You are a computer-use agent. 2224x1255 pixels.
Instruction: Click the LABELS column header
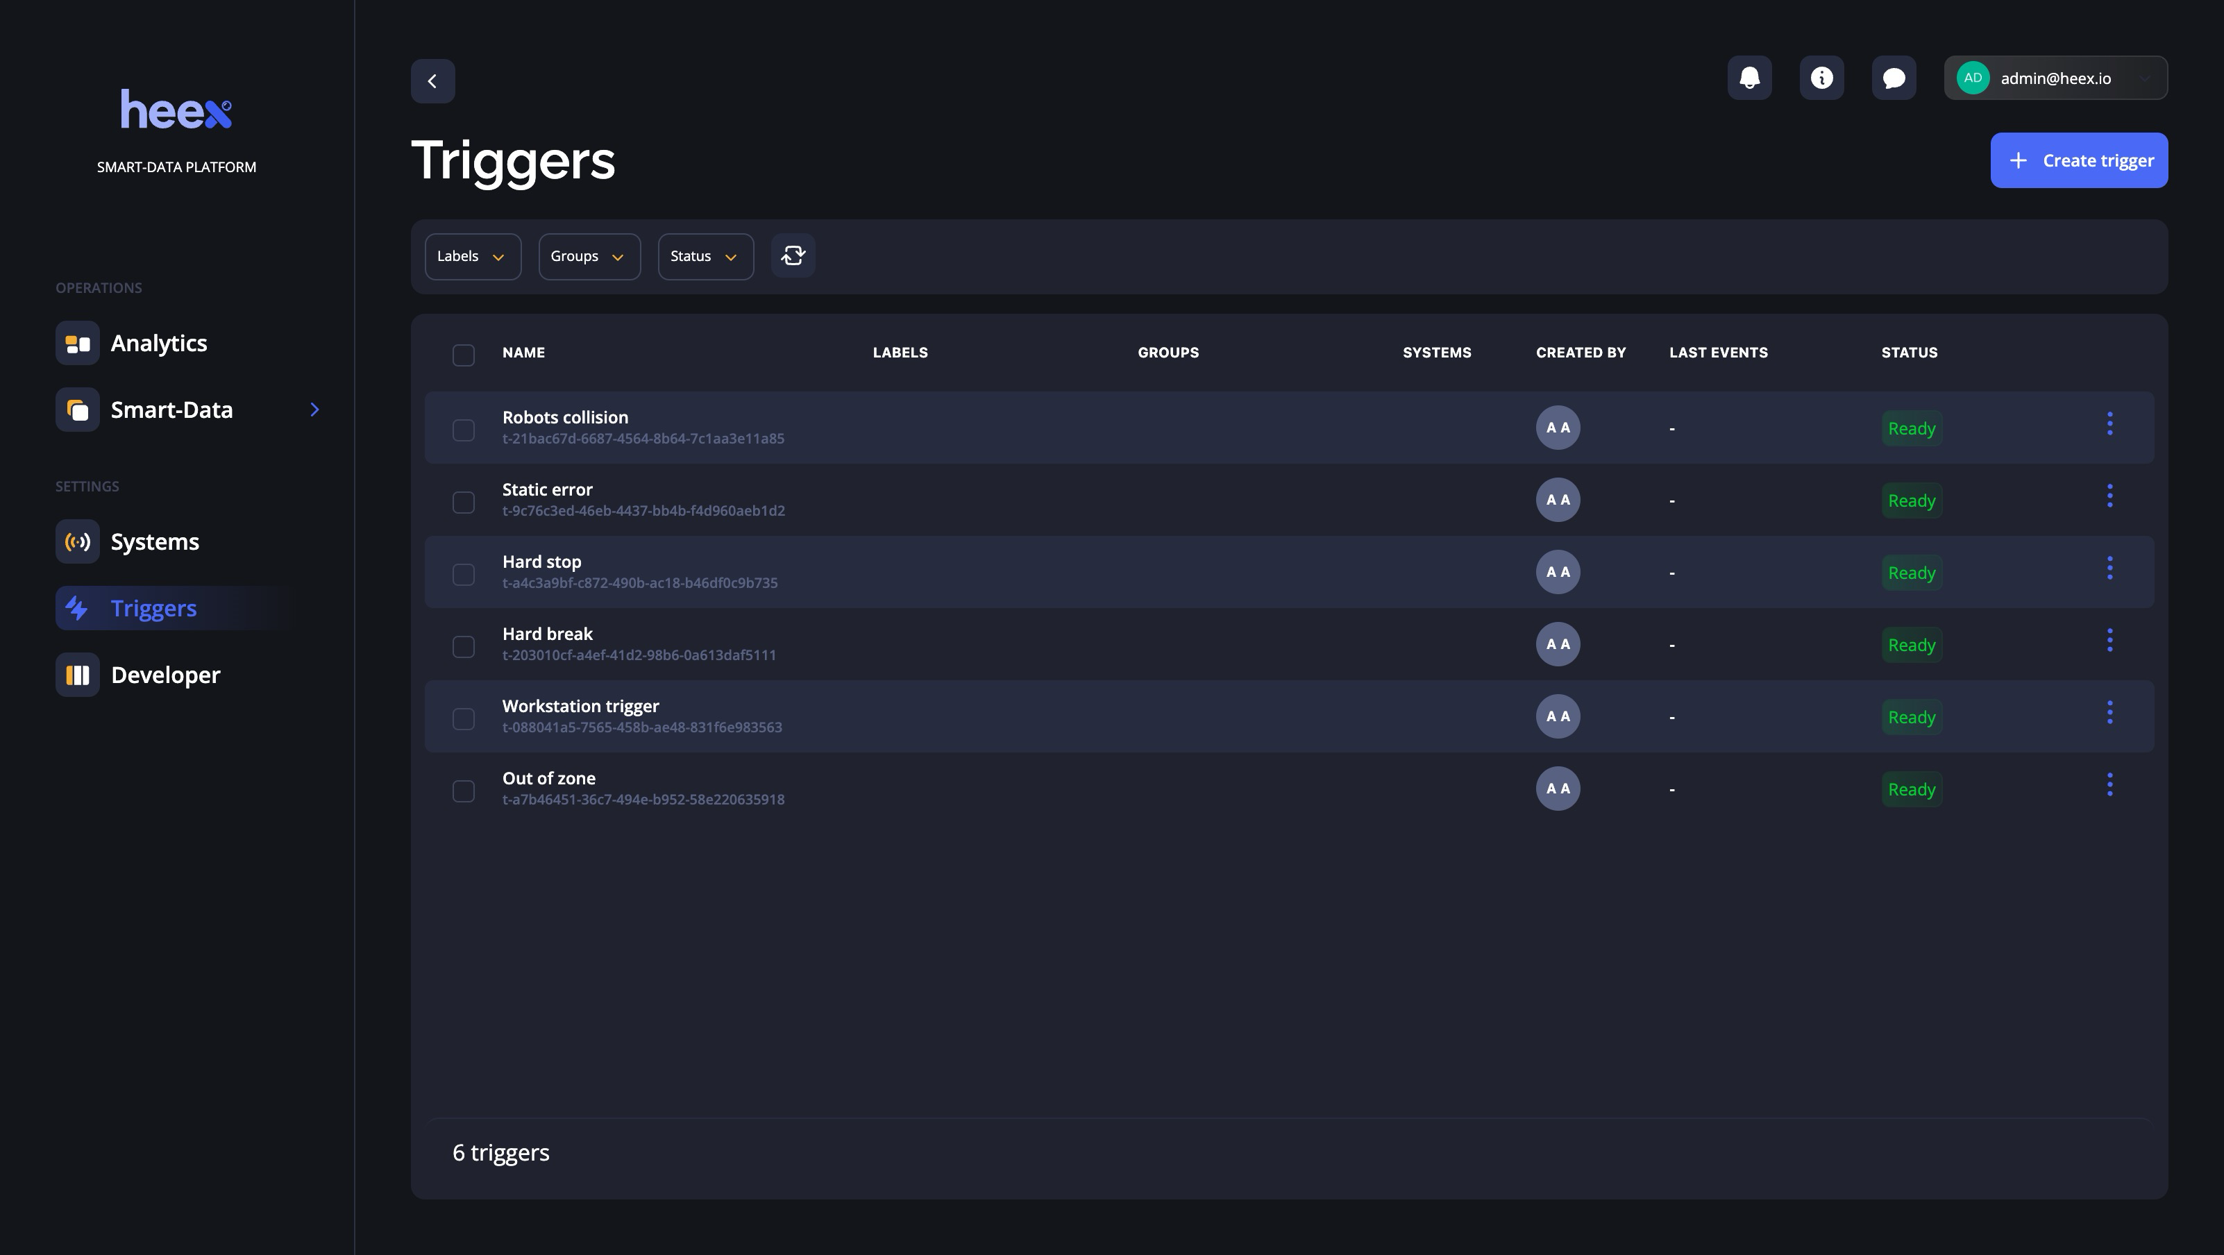[900, 352]
